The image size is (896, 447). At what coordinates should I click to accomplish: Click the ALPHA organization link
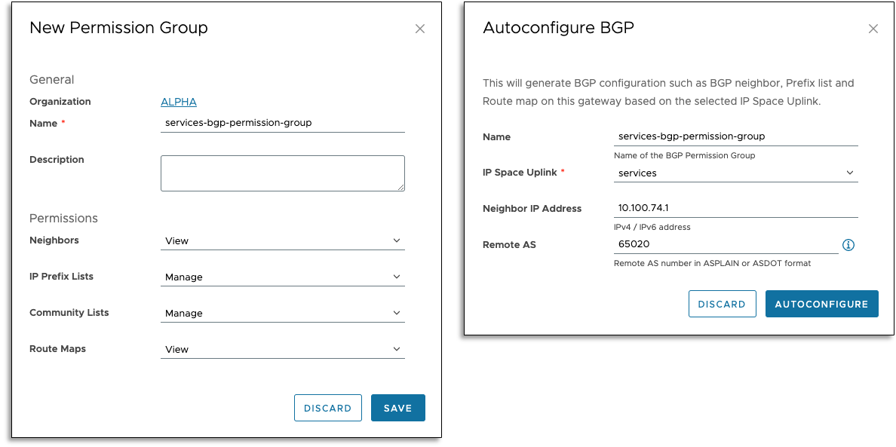(x=179, y=102)
